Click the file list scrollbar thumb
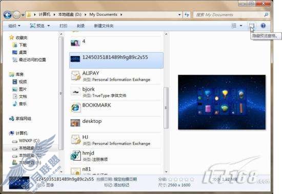Screen dimensions: 282x194 166,108
